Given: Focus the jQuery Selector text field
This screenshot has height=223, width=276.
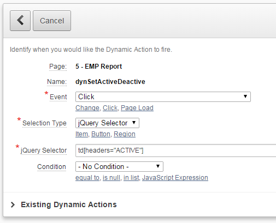Looking at the screenshot, I should (176, 150).
